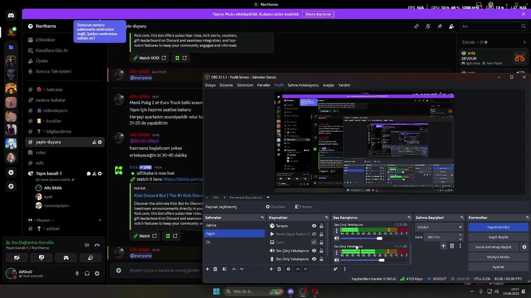This screenshot has width=531, height=298.
Task: Add a server in Discord sidebar
Action: click(x=11, y=173)
